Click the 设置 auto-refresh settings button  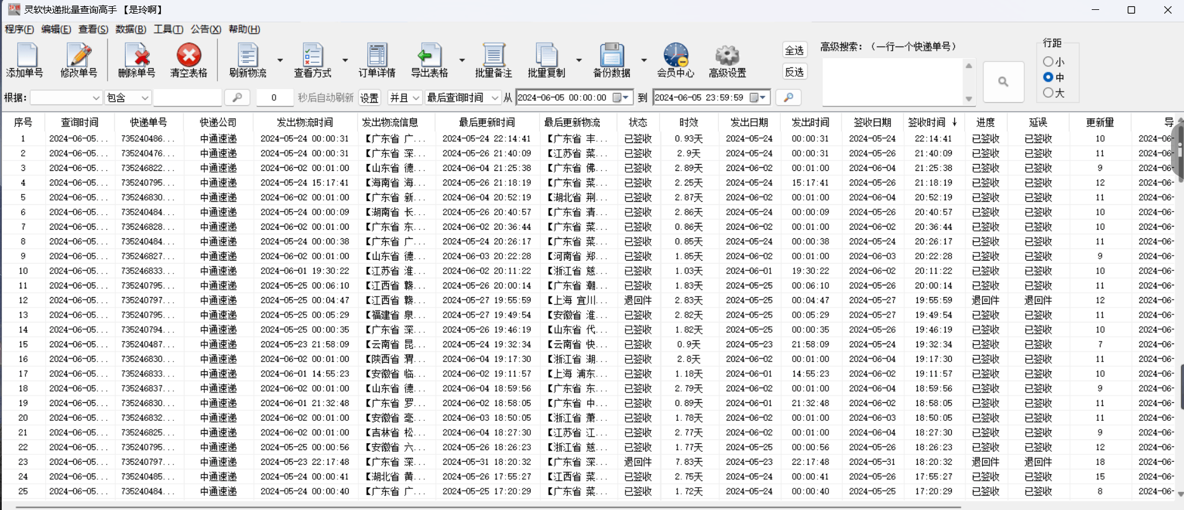pos(369,98)
